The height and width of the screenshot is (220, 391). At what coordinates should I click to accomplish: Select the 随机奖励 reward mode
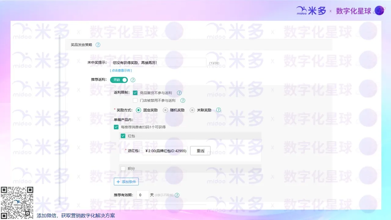click(165, 110)
